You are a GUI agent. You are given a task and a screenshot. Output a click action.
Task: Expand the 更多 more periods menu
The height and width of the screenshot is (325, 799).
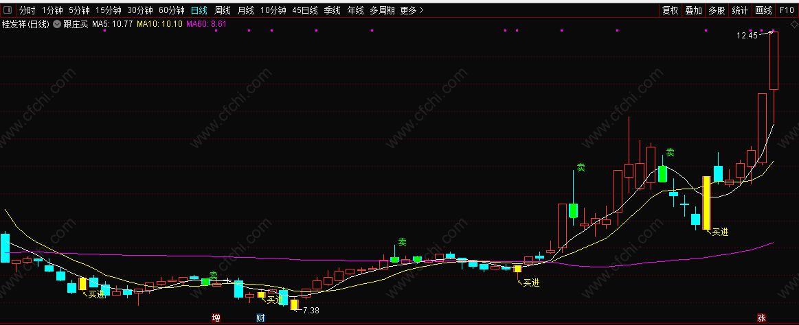pos(412,10)
